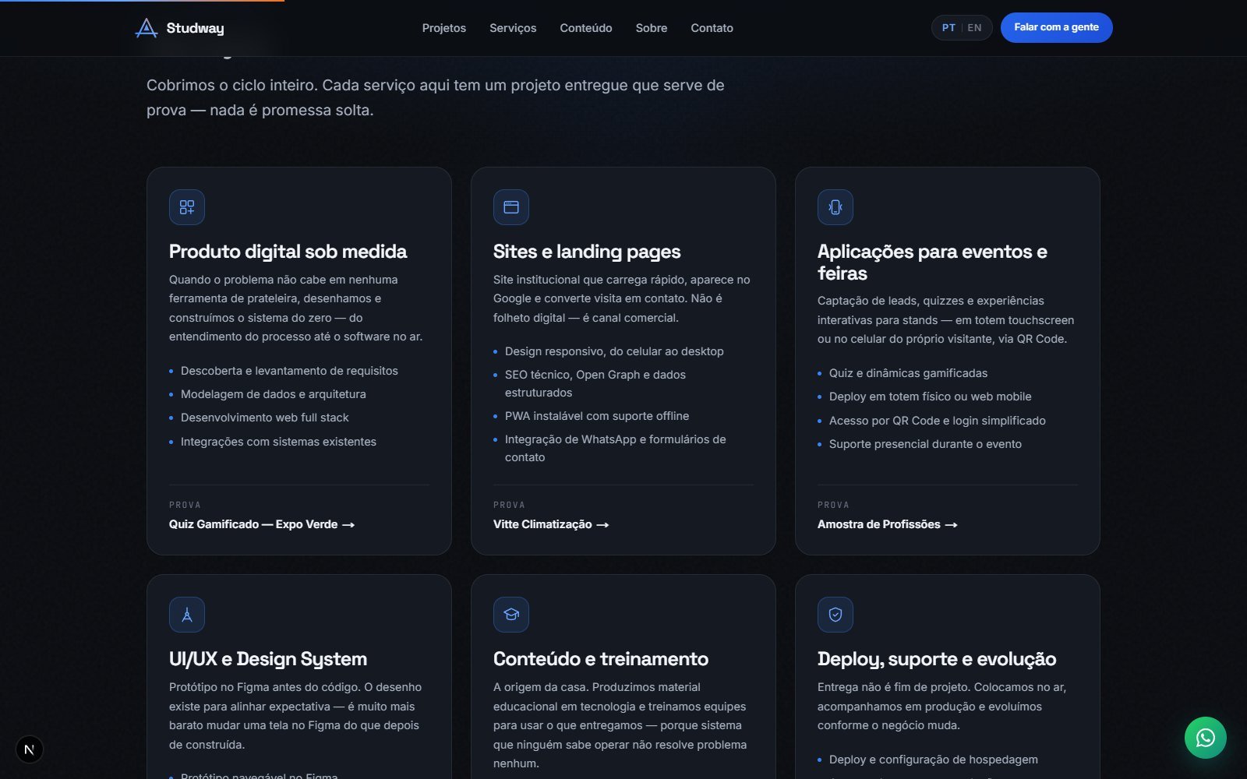Open the Quiz Gamificado — Expo Verde link

click(262, 524)
